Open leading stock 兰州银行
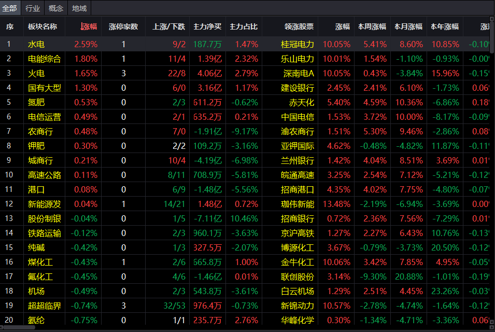The height and width of the screenshot is (332, 495). (298, 160)
